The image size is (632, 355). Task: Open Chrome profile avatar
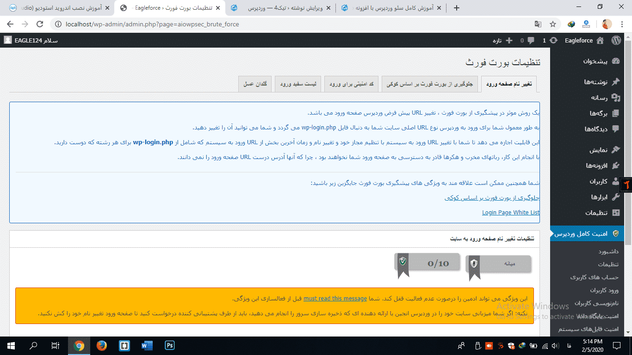pos(607,24)
